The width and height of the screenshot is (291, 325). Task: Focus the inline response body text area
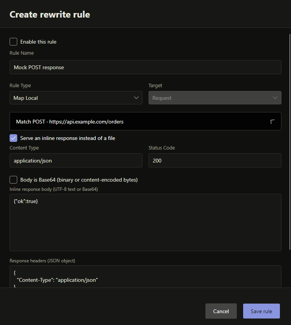145,223
